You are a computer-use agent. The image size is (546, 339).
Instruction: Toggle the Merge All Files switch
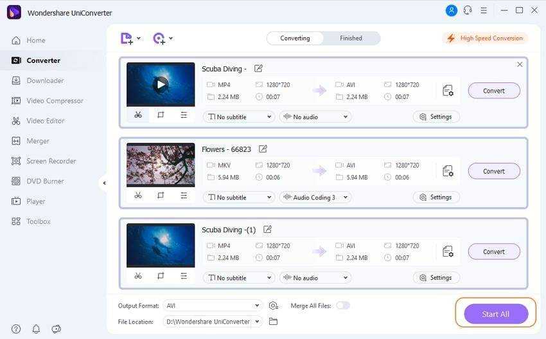pyautogui.click(x=343, y=306)
